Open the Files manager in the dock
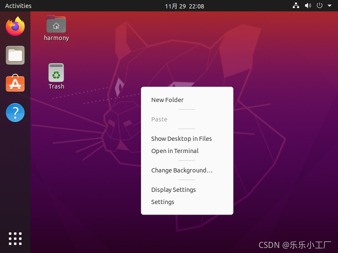 coord(15,55)
